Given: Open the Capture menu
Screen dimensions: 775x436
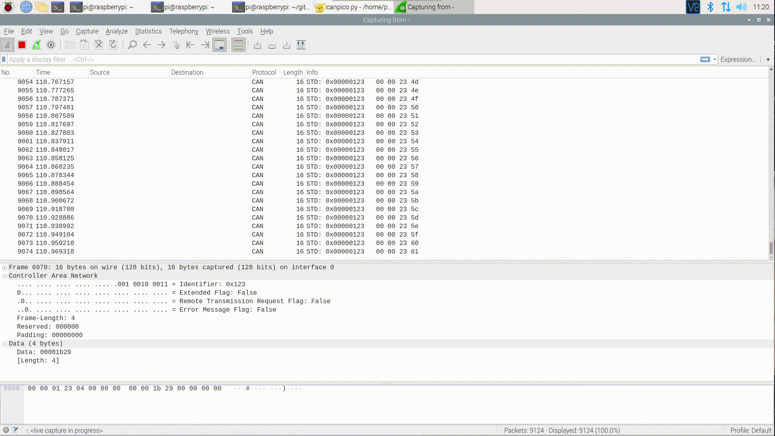Looking at the screenshot, I should tap(86, 31).
